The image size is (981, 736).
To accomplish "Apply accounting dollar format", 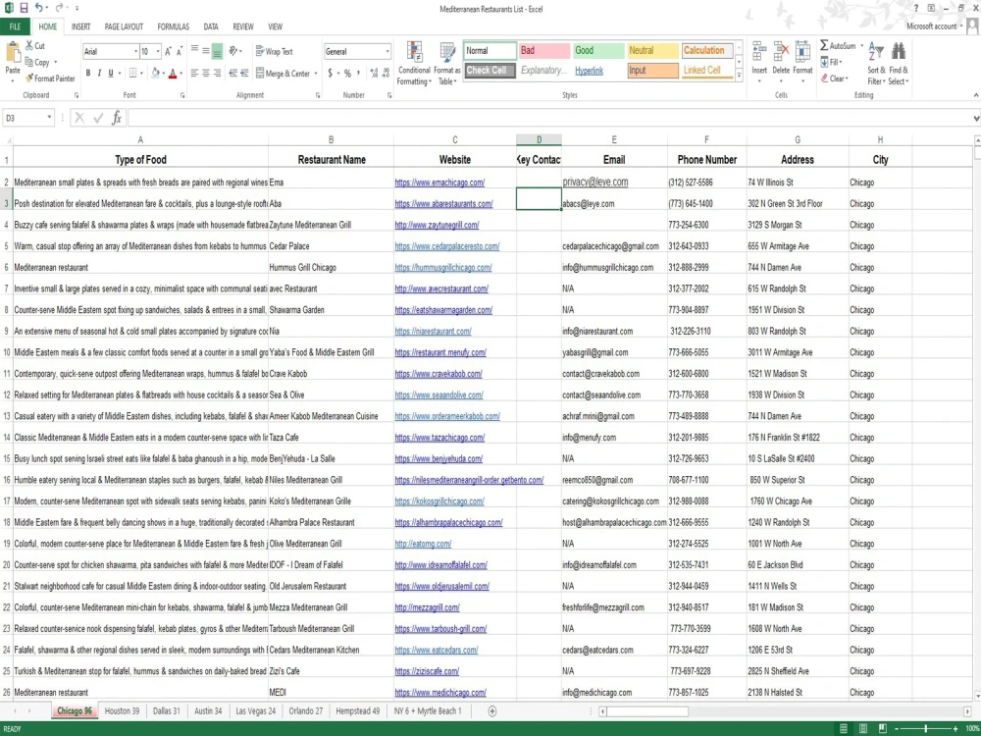I will point(330,74).
